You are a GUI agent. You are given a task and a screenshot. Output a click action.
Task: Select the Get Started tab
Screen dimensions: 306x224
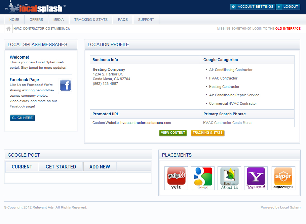pos(61,167)
